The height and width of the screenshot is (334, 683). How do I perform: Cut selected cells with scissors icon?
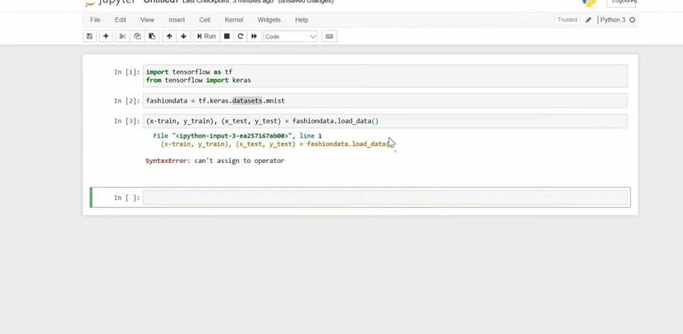(123, 37)
